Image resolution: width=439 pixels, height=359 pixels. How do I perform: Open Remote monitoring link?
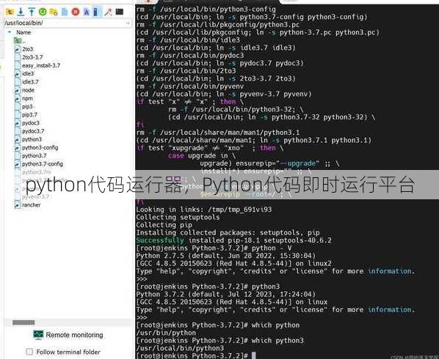pyautogui.click(x=74, y=335)
